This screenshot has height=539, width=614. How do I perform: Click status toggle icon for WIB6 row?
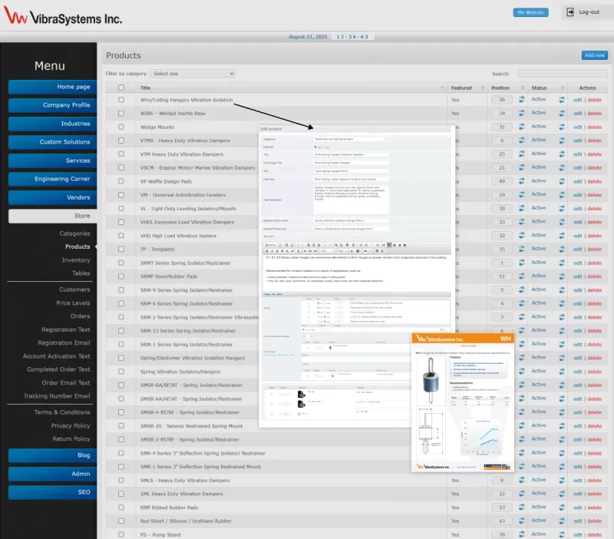tap(561, 114)
